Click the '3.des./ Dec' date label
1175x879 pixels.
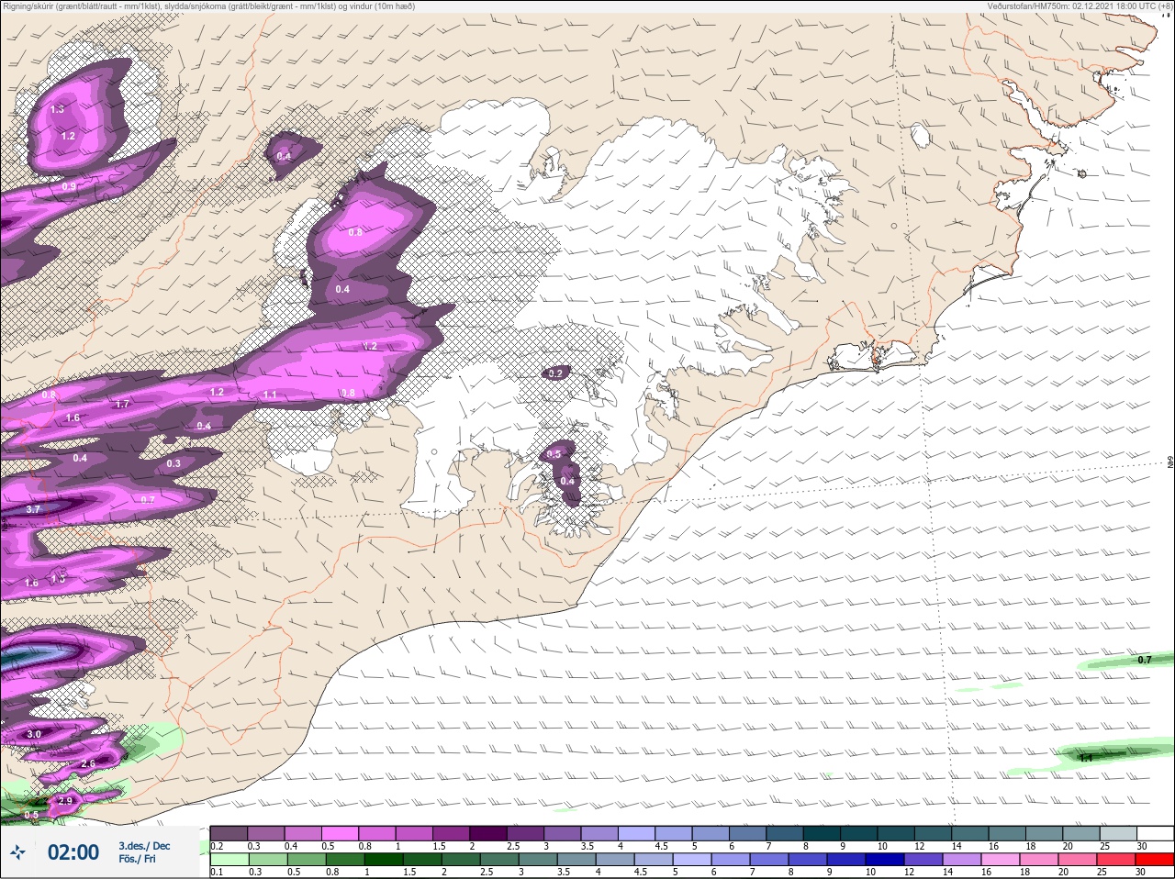(x=144, y=846)
